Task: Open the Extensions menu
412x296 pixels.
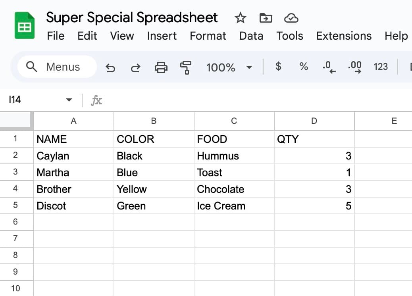Action: 344,36
